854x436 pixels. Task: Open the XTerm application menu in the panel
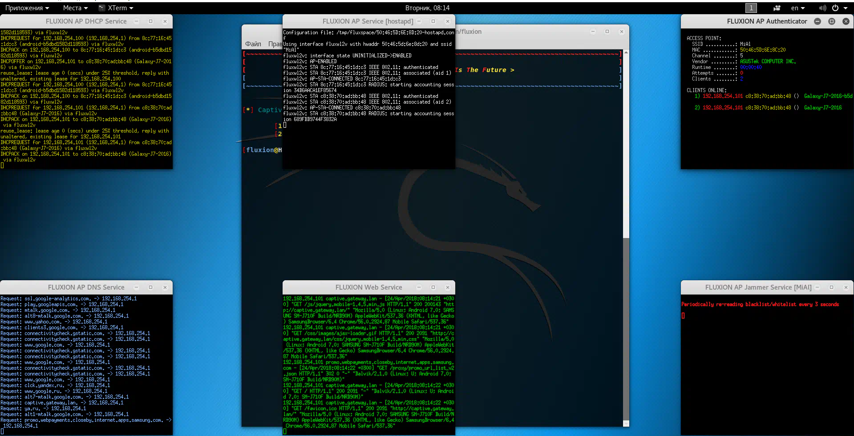(x=116, y=8)
